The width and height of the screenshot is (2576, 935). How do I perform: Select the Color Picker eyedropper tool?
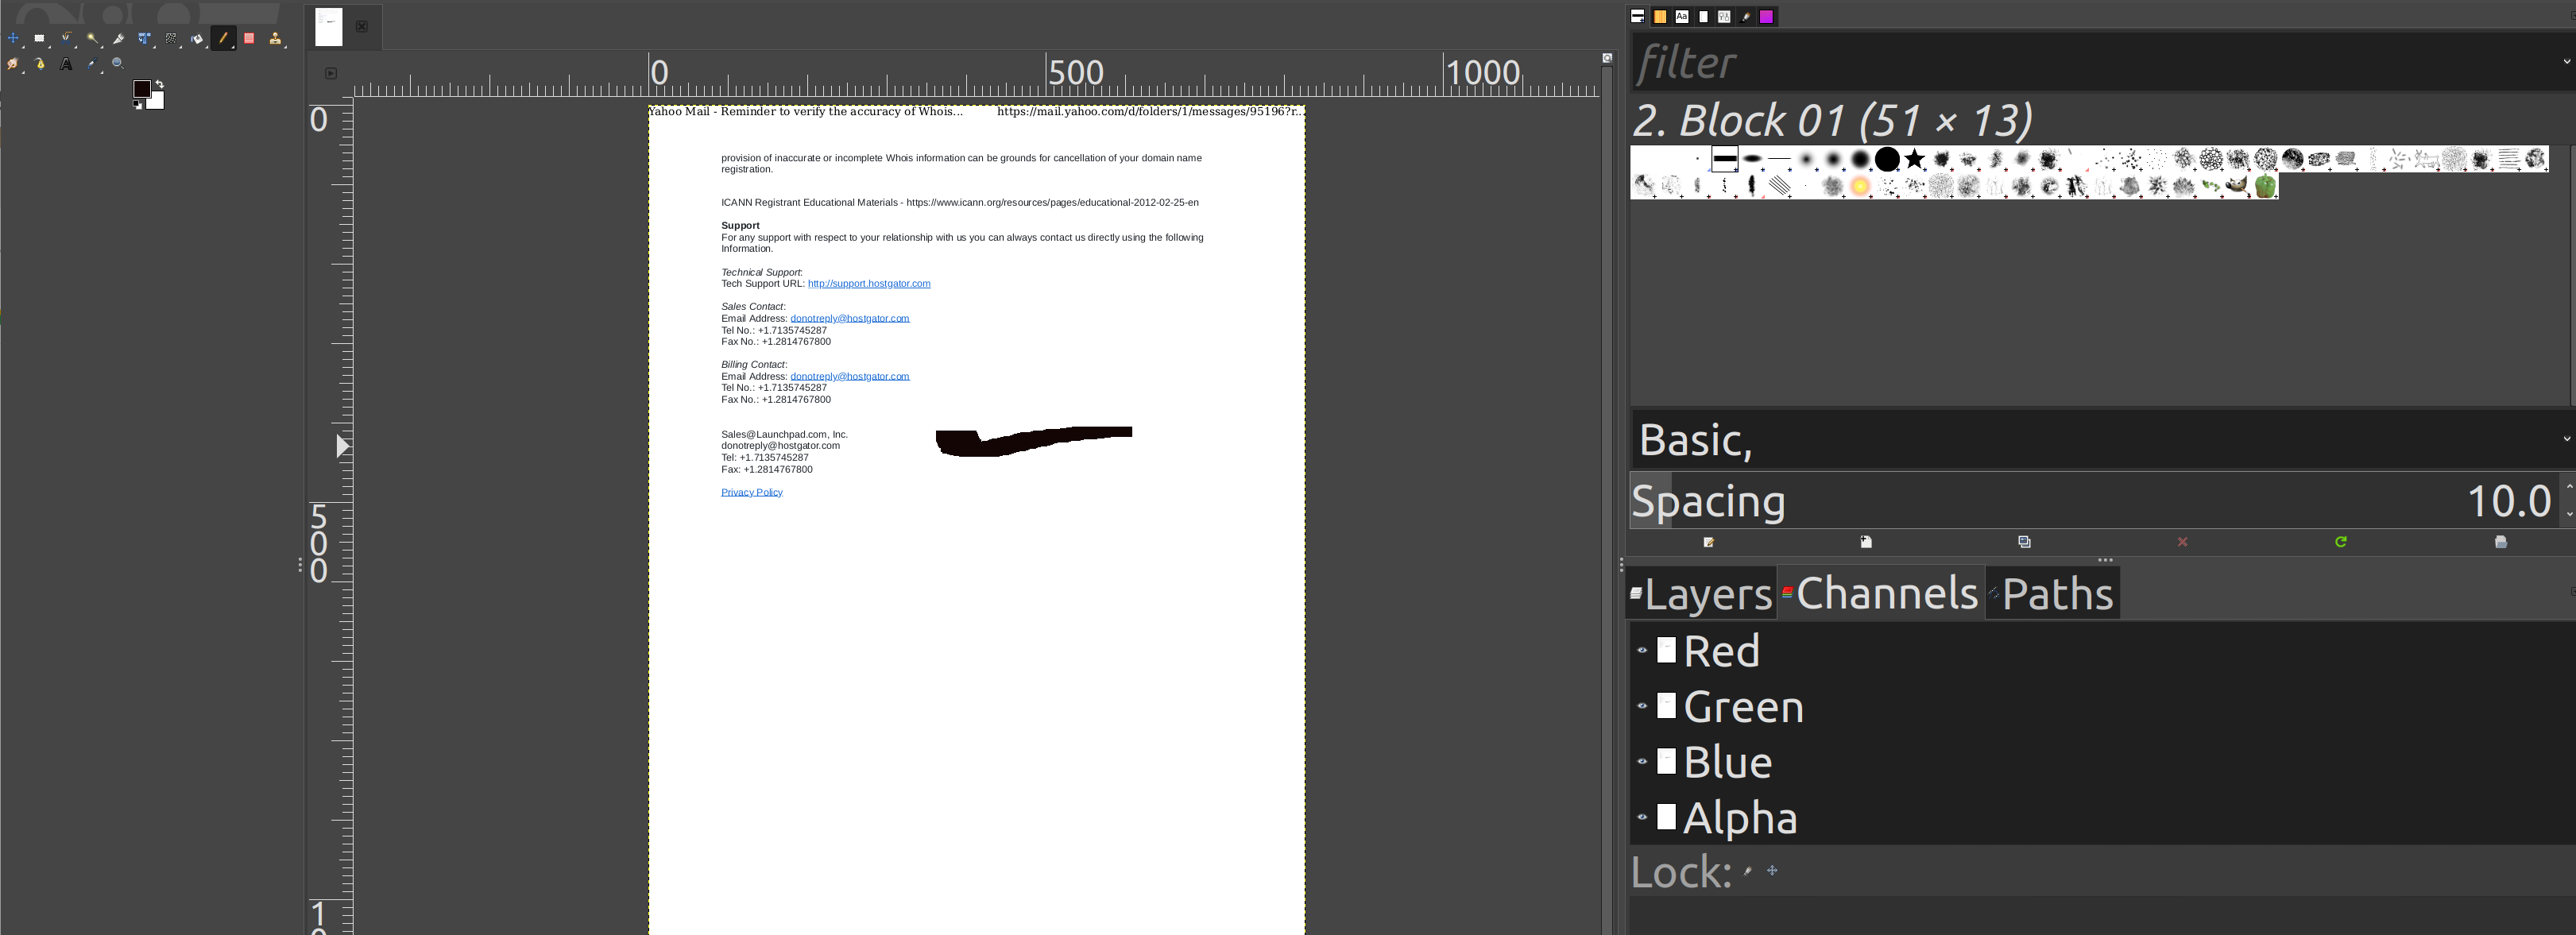coord(92,64)
